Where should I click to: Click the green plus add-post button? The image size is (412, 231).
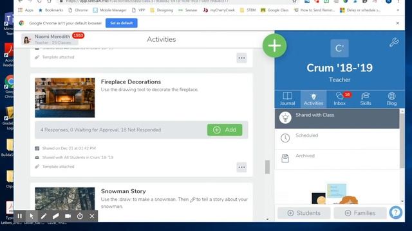274,46
